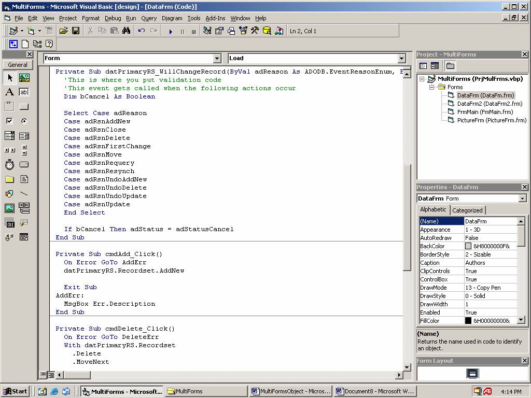Select FrmMain (FmMain.frm) in project tree
Screen dimensions: 531x398
click(x=484, y=112)
